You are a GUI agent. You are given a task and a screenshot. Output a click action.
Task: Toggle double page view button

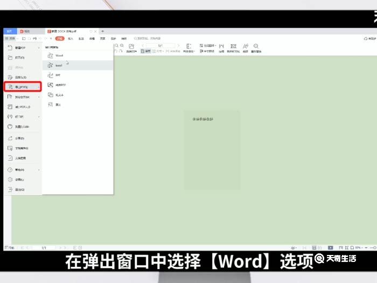click(x=158, y=51)
